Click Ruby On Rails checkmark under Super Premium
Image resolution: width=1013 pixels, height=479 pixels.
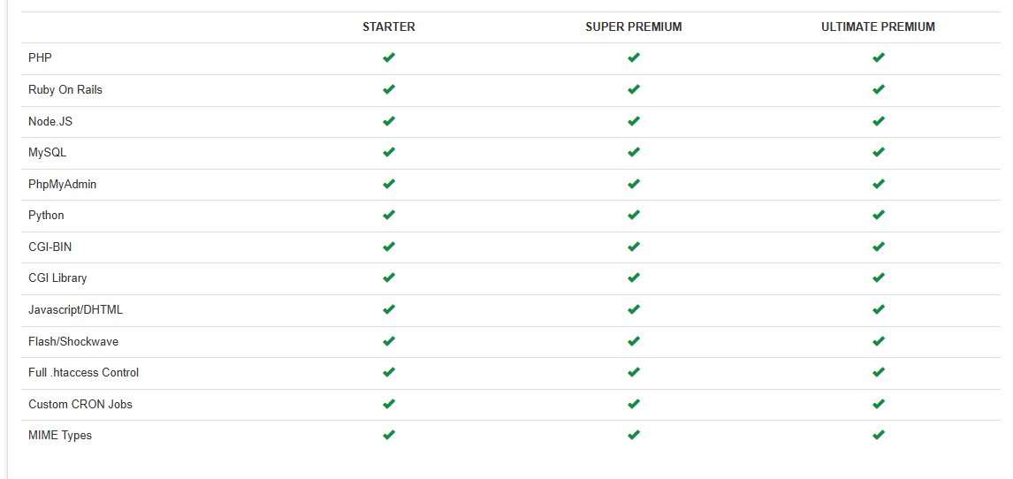coord(634,89)
